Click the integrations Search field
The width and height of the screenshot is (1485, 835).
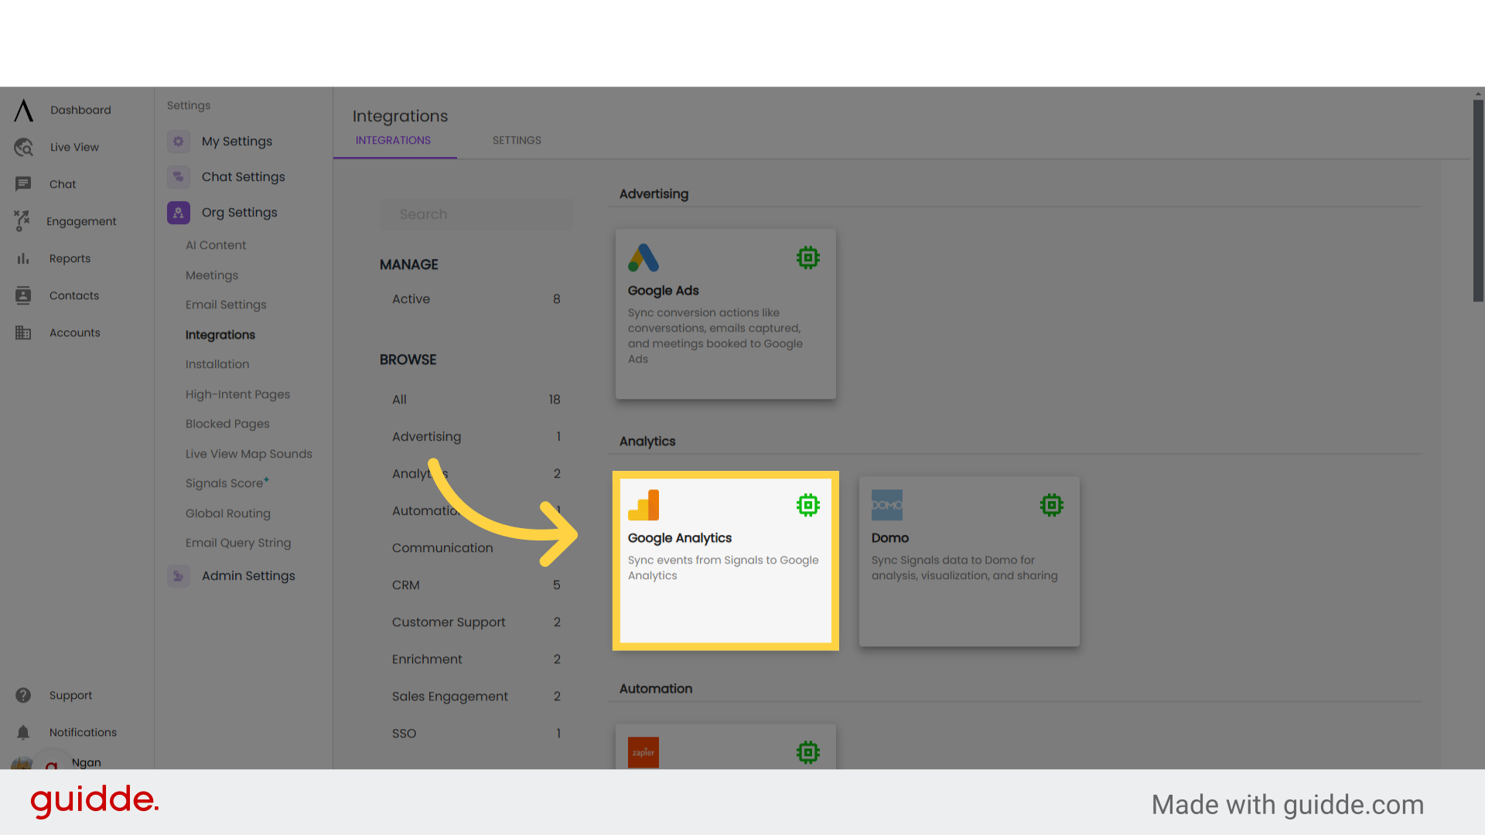click(x=476, y=214)
